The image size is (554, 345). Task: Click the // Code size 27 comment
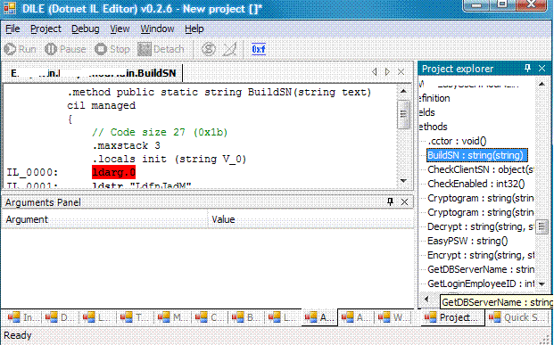tap(160, 132)
